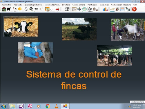This screenshot has width=145, height=109.
Task: Click the calf lying in straw photo
Action: pyautogui.click(x=21, y=26)
